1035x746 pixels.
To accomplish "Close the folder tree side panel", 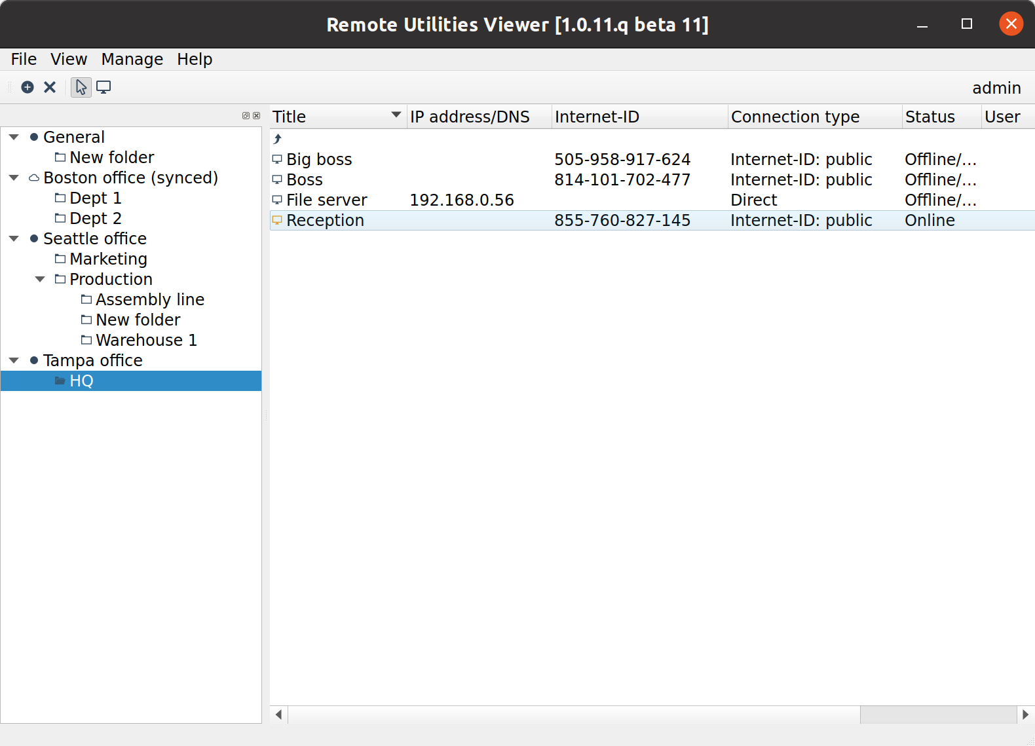I will pyautogui.click(x=256, y=116).
